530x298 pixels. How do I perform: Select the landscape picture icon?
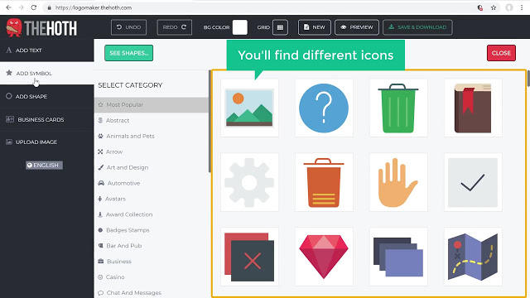tap(249, 108)
